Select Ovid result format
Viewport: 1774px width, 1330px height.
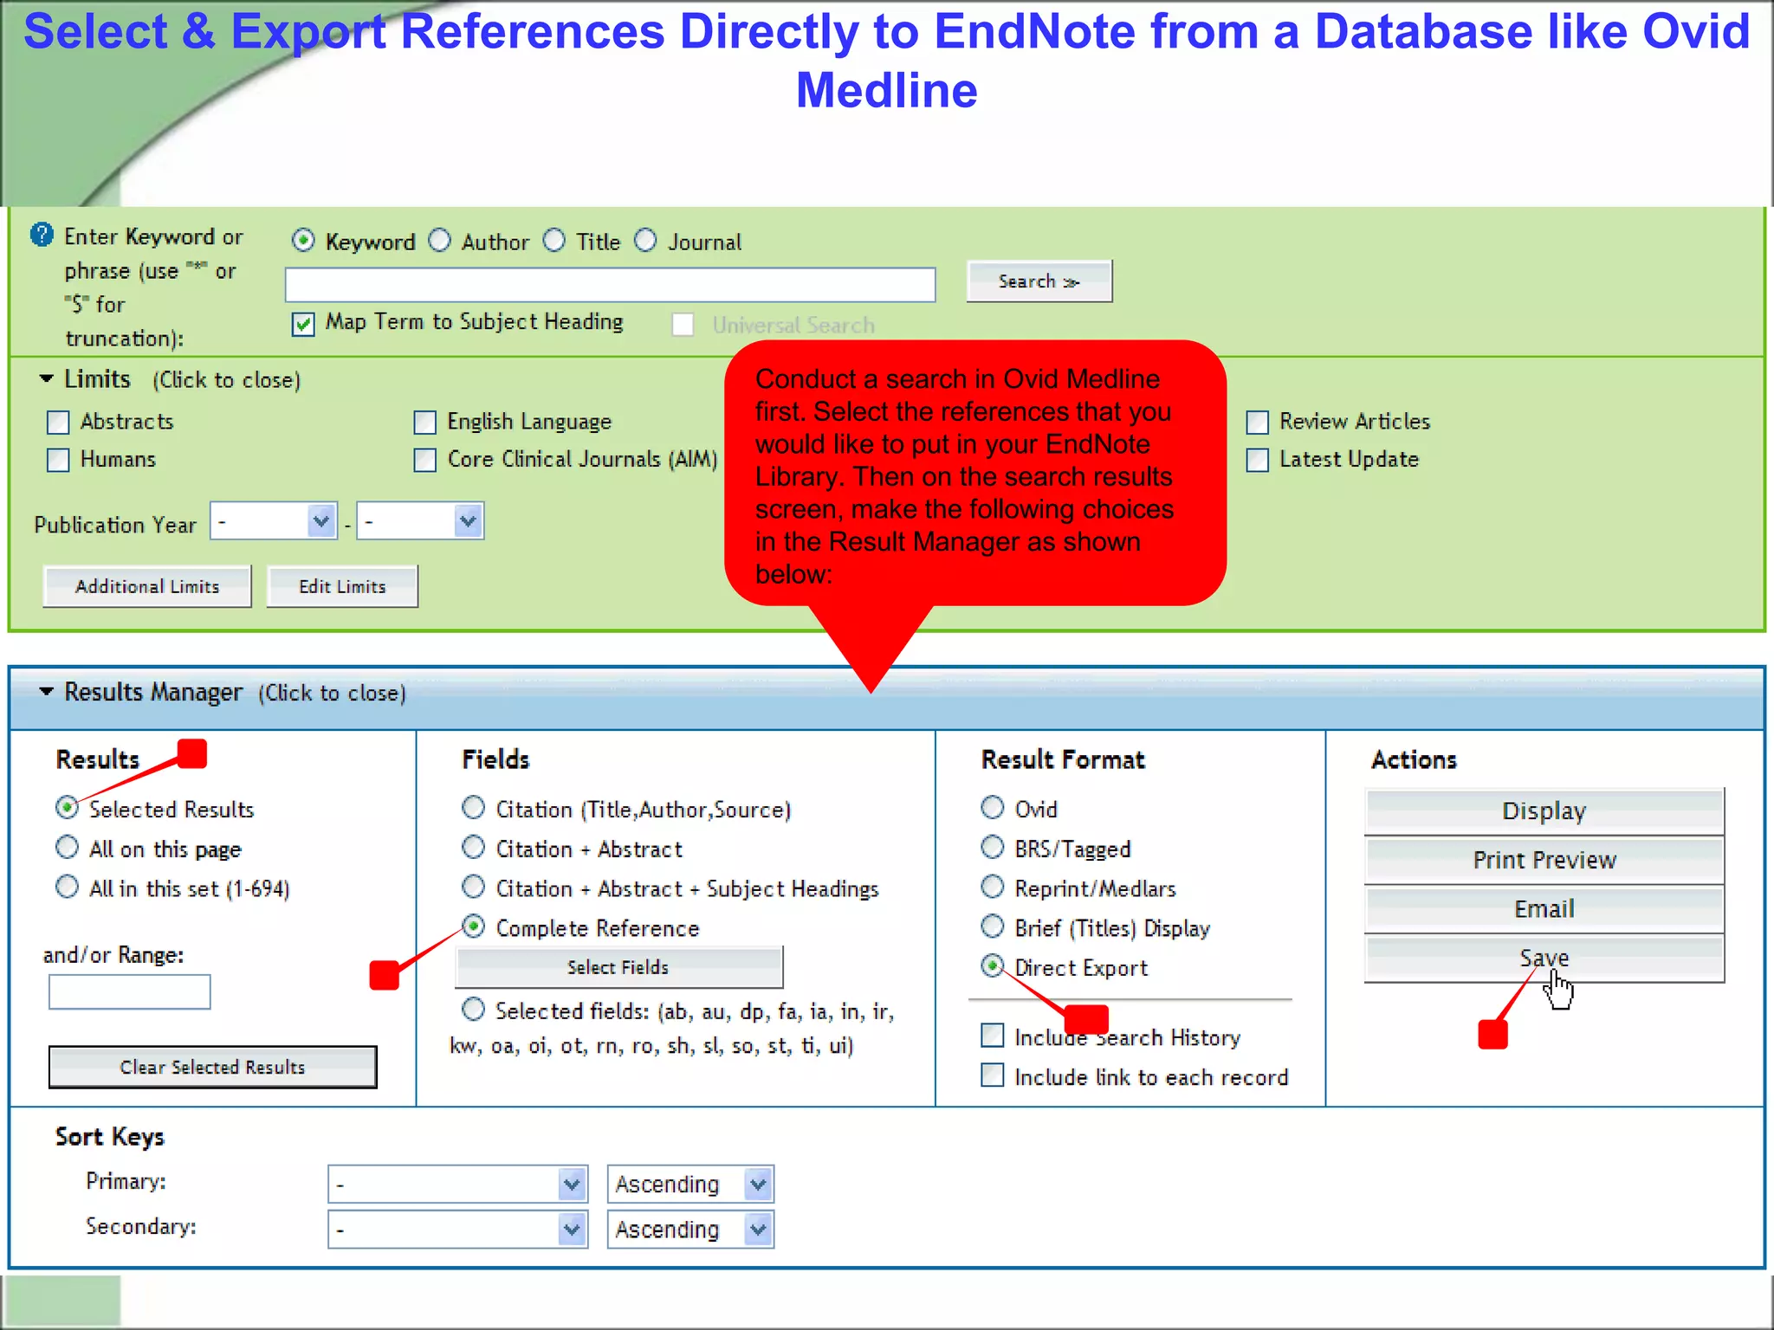click(993, 807)
